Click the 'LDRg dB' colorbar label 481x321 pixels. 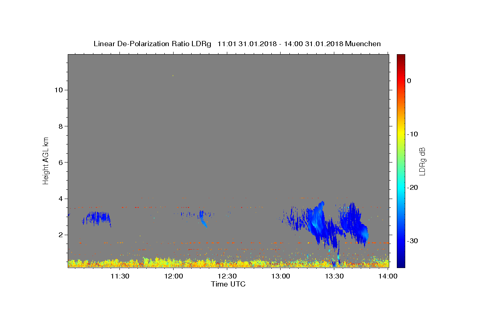(x=422, y=161)
